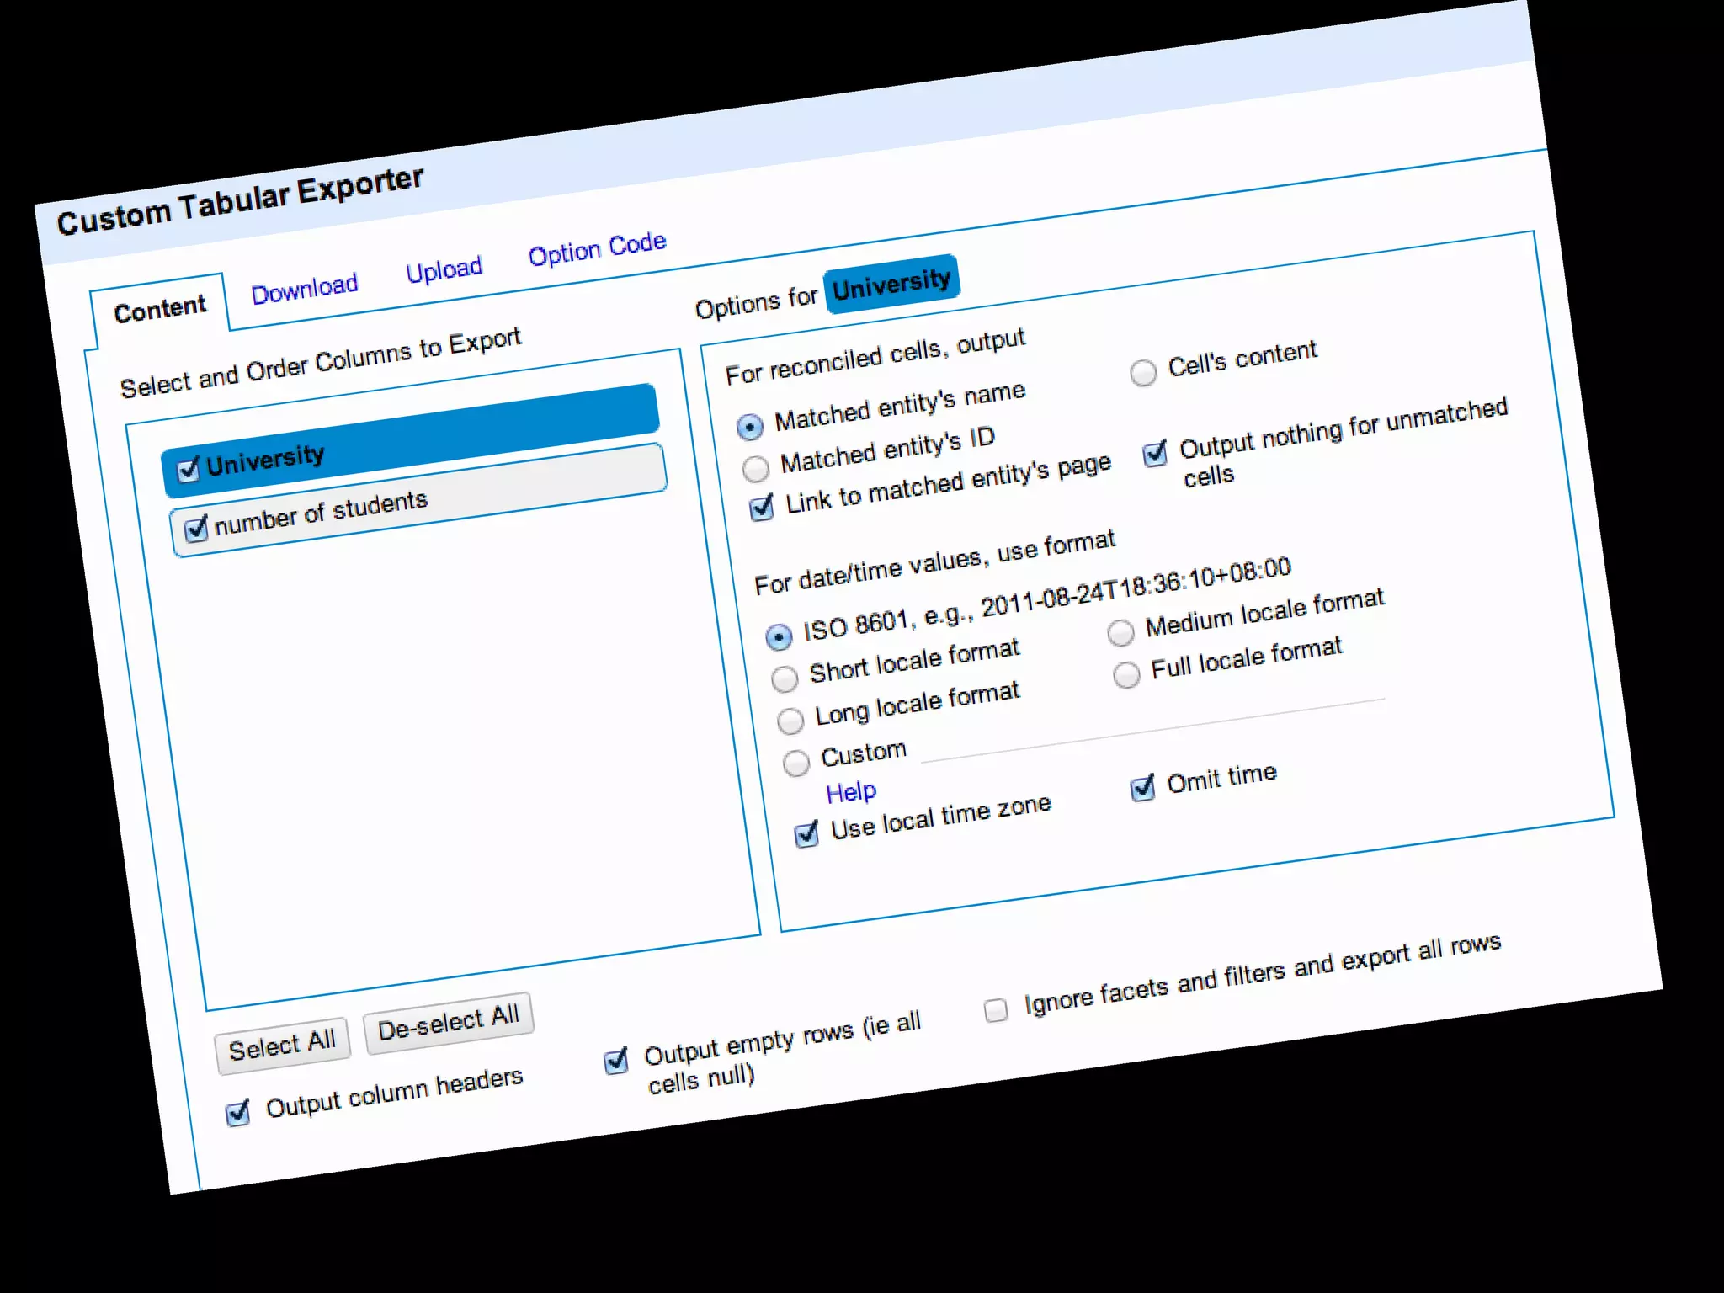Viewport: 1724px width, 1293px height.
Task: Open the Help link
Action: coord(850,792)
